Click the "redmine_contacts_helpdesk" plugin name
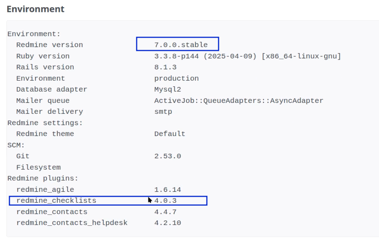379x245 pixels. pos(72,223)
